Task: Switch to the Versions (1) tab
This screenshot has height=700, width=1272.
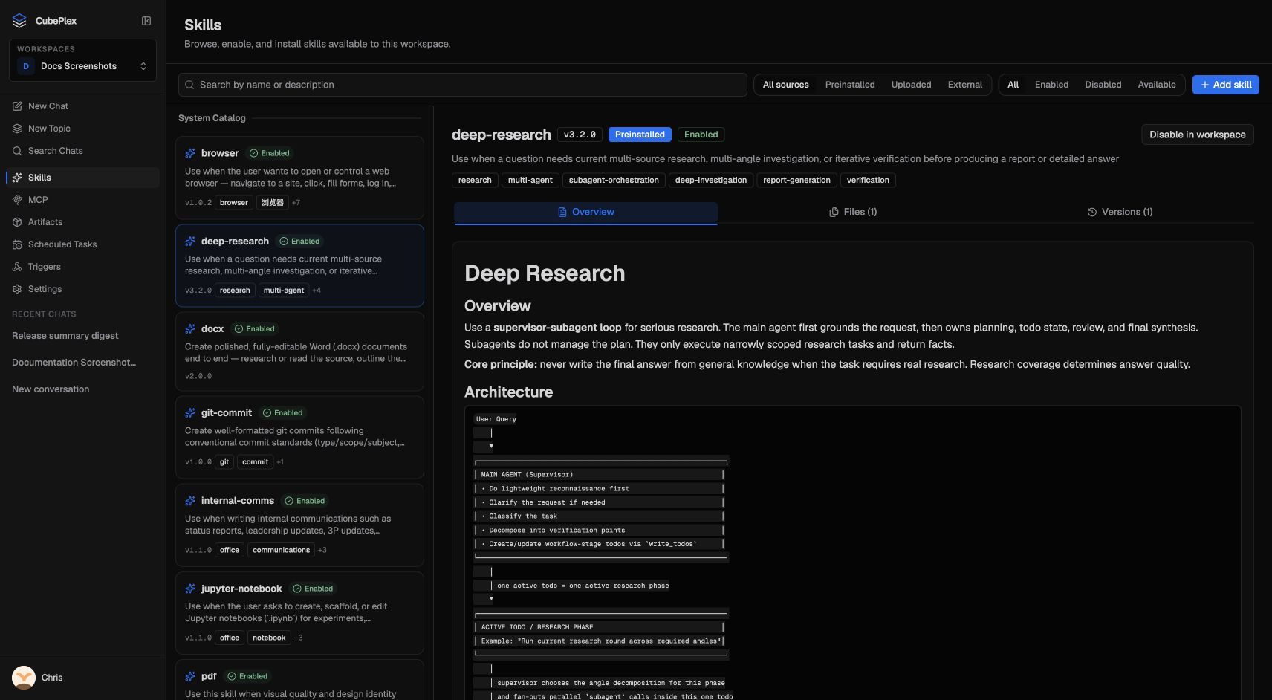Action: point(1120,212)
